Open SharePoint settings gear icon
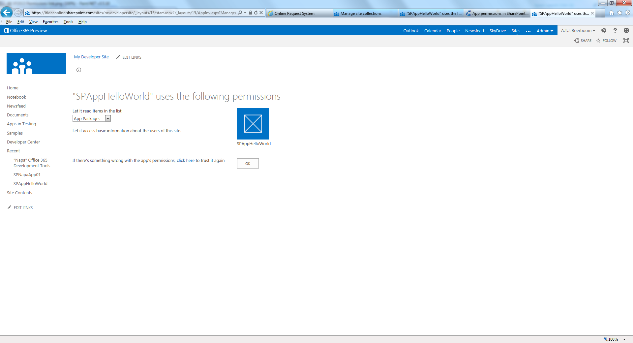The height and width of the screenshot is (343, 633). pyautogui.click(x=604, y=30)
